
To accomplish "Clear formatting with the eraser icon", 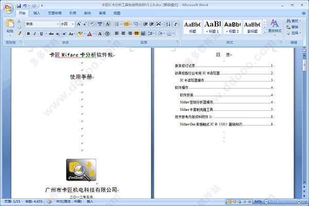I will pos(92,24).
